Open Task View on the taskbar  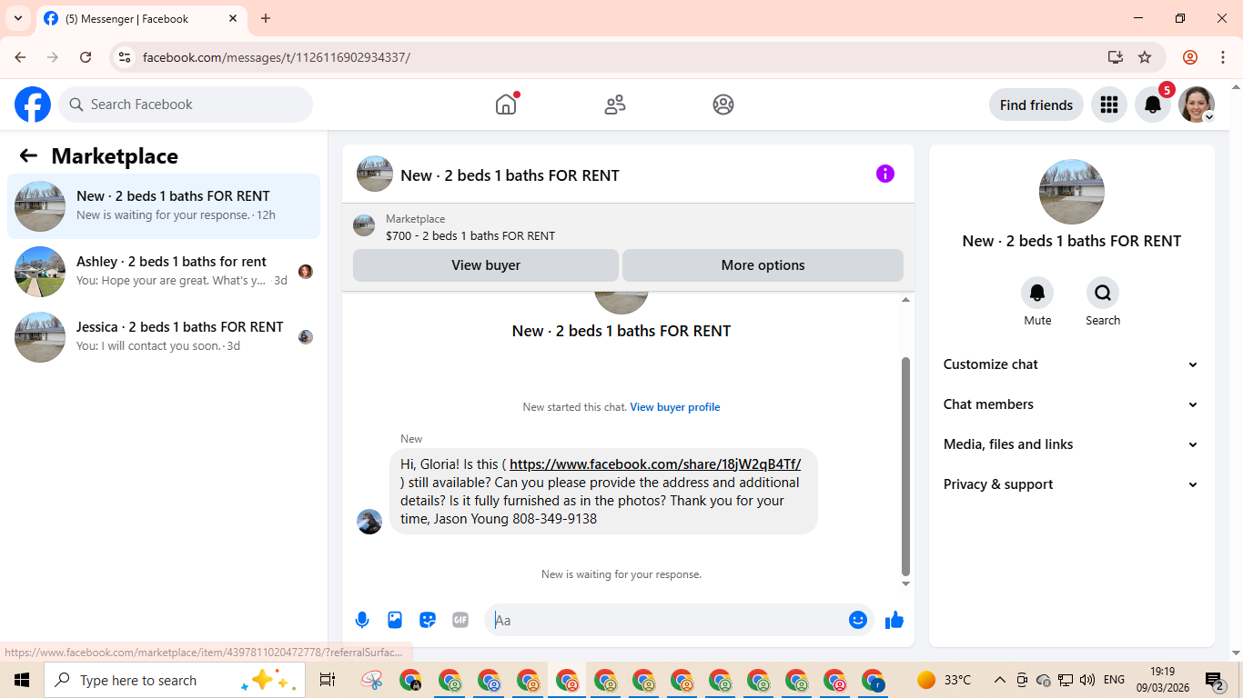click(x=328, y=680)
